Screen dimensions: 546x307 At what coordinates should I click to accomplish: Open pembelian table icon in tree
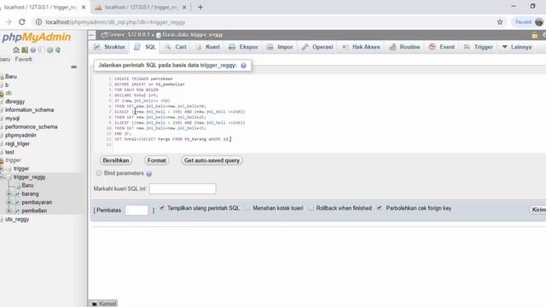tap(17, 211)
